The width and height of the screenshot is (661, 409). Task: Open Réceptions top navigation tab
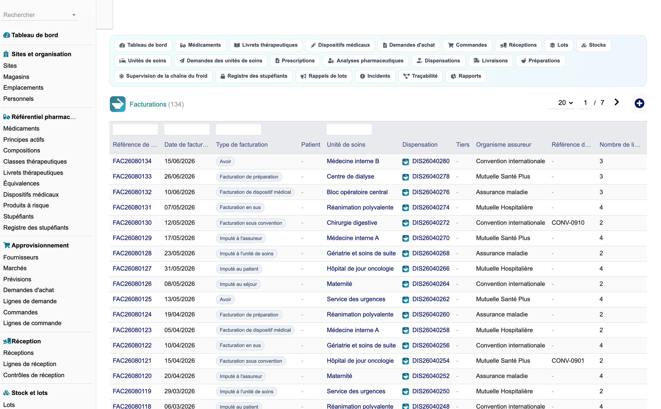click(x=518, y=45)
